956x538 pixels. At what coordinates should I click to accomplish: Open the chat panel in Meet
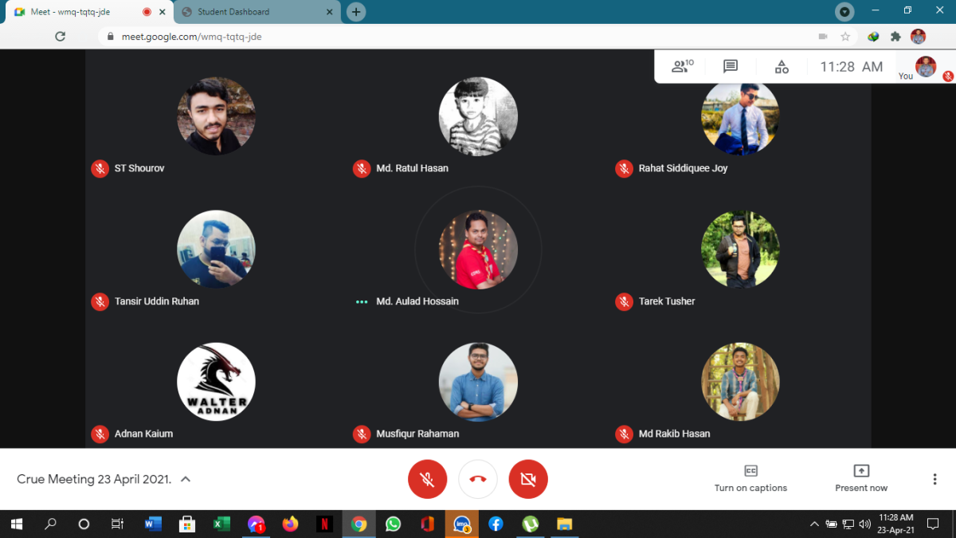(x=730, y=67)
